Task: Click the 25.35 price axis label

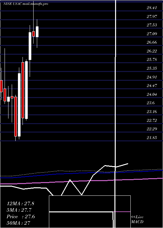Action: click(152, 68)
